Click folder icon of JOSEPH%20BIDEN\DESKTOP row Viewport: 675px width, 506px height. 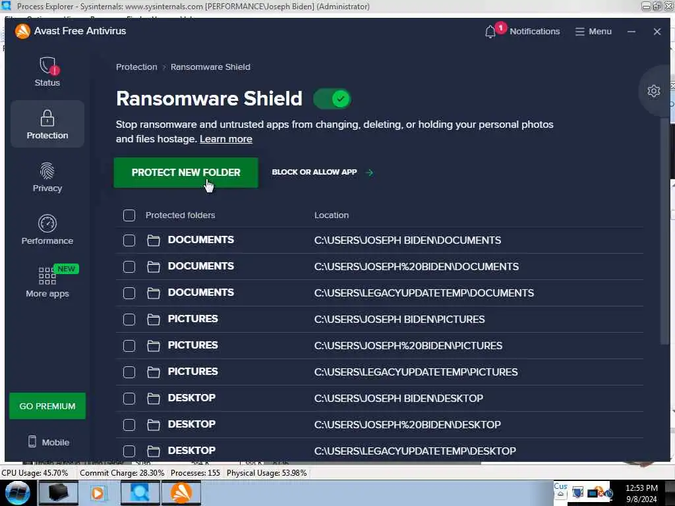pyautogui.click(x=153, y=425)
